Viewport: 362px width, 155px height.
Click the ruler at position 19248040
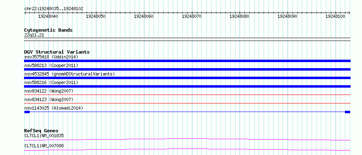(x=48, y=16)
